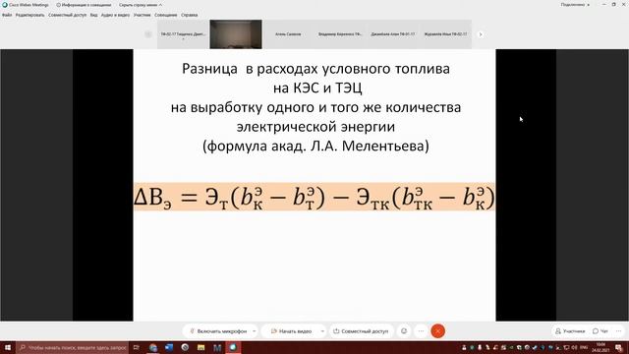
Task: Show previous participants with left arrow
Action: pyautogui.click(x=148, y=34)
